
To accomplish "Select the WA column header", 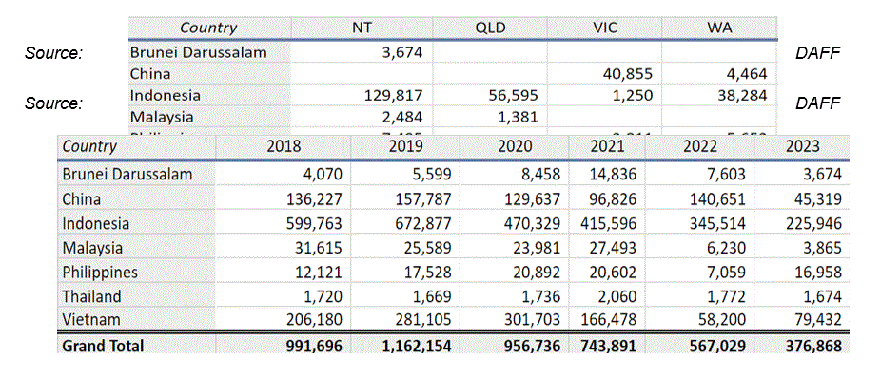I will tap(720, 28).
